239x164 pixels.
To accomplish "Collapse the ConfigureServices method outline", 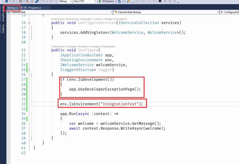I will point(29,23).
